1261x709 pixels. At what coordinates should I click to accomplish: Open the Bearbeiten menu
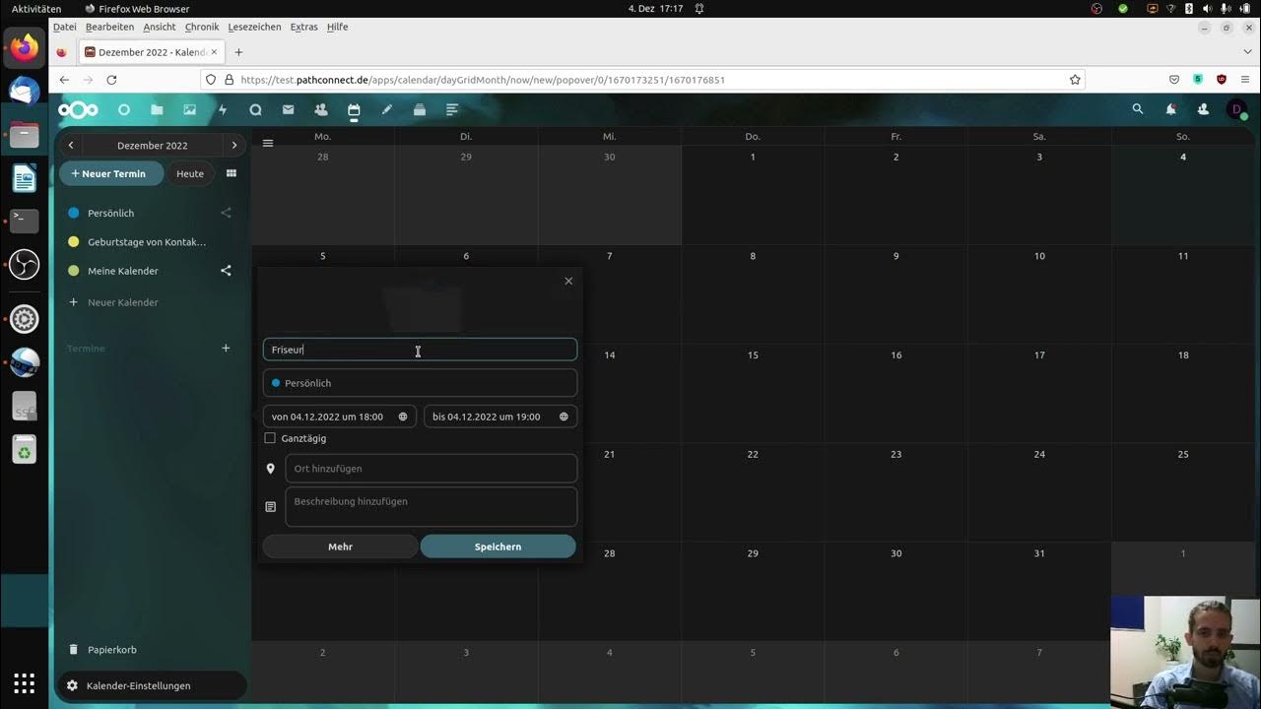pos(109,27)
